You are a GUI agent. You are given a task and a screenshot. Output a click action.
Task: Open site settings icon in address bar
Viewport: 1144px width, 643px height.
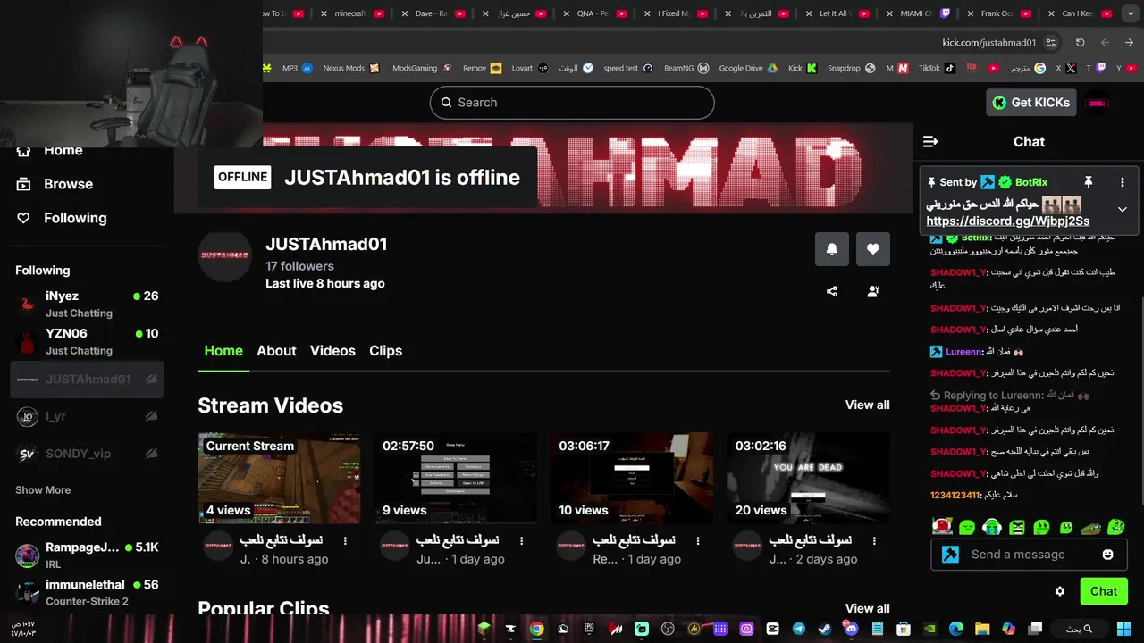point(1051,43)
